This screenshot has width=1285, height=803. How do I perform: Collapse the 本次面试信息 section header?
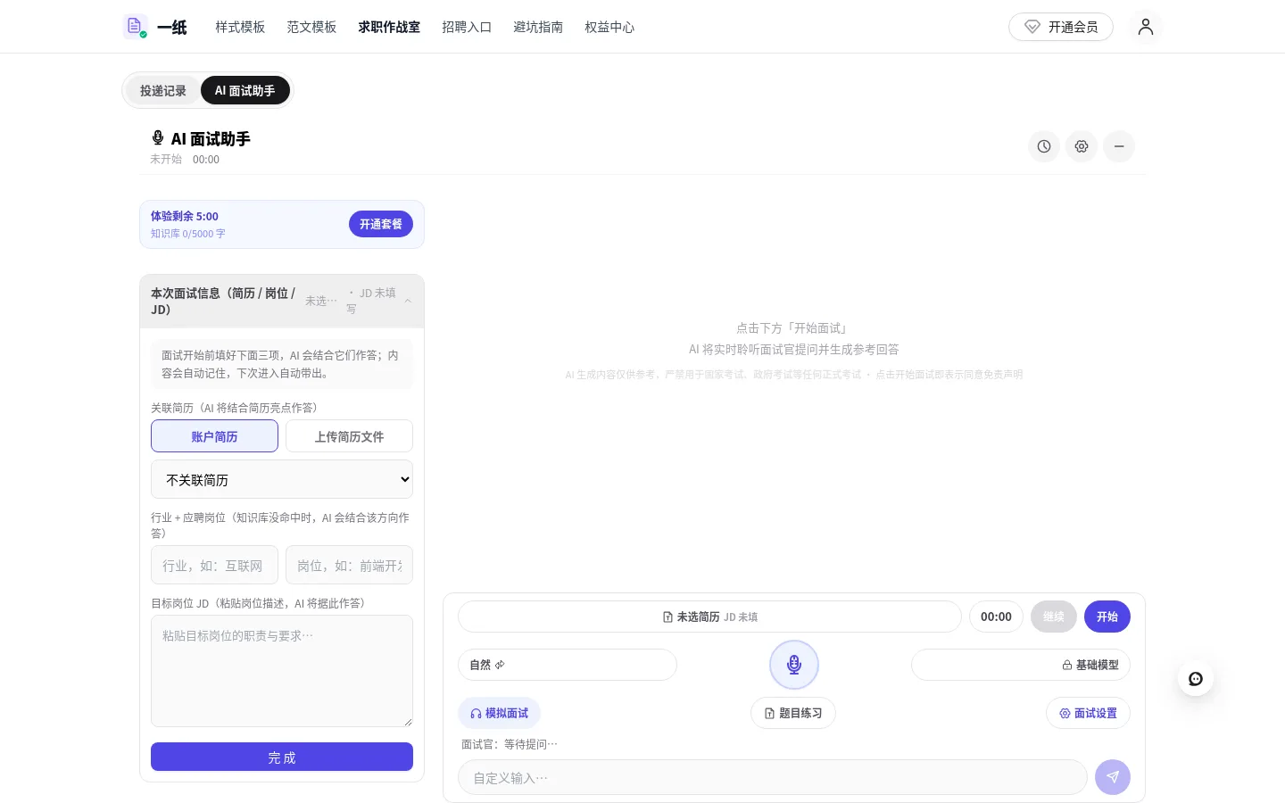pyautogui.click(x=282, y=302)
